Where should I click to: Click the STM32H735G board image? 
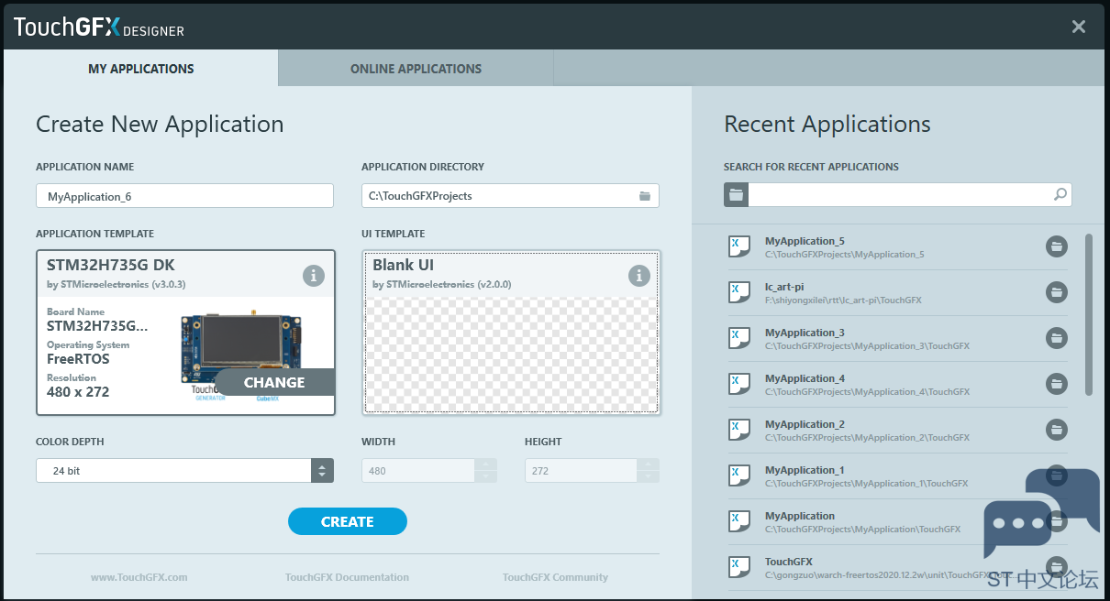(240, 351)
